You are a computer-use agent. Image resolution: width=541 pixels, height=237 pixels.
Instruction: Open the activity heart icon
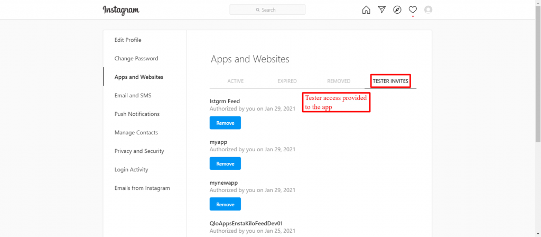pyautogui.click(x=413, y=10)
